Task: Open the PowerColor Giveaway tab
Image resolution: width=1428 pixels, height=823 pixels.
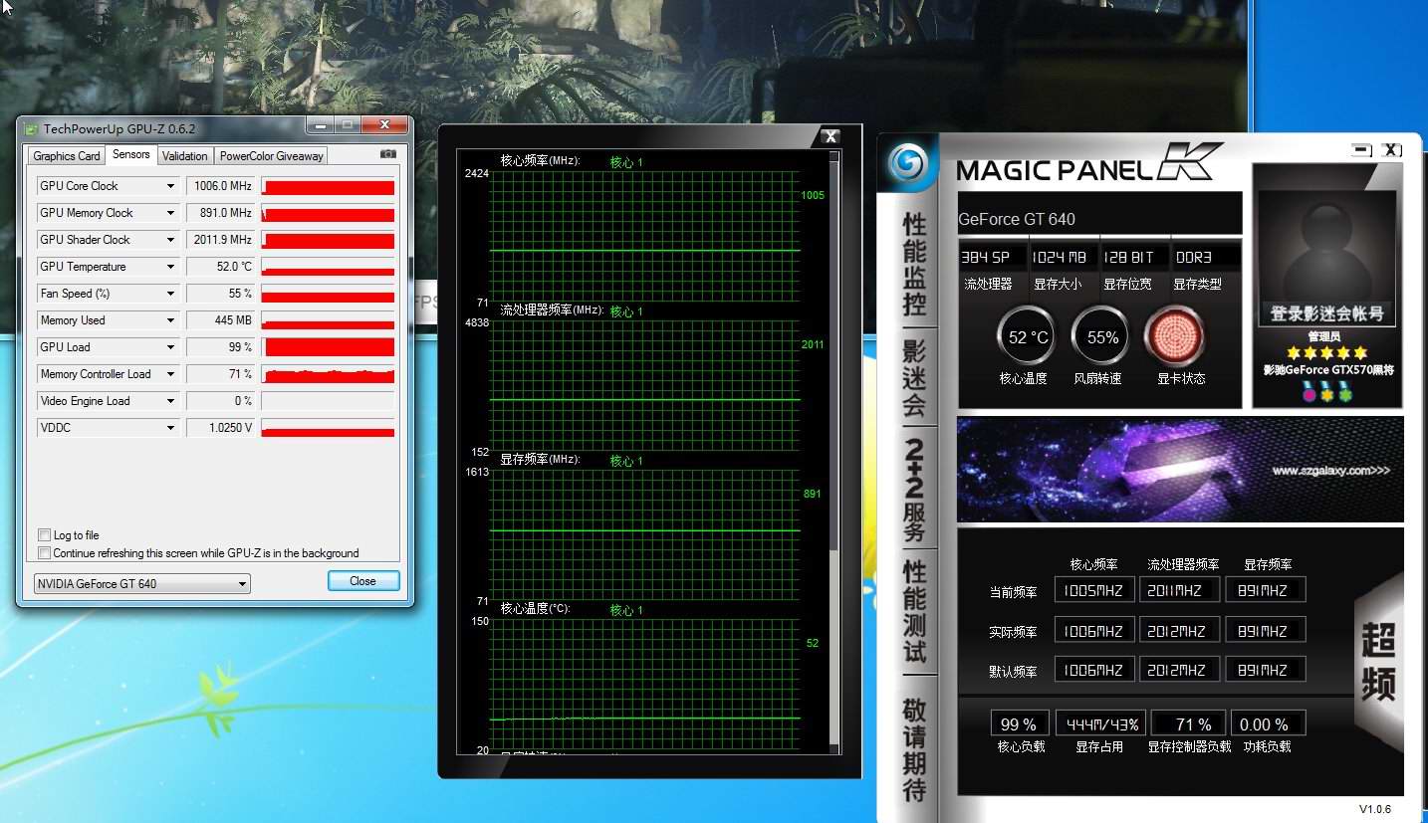Action: click(x=271, y=155)
